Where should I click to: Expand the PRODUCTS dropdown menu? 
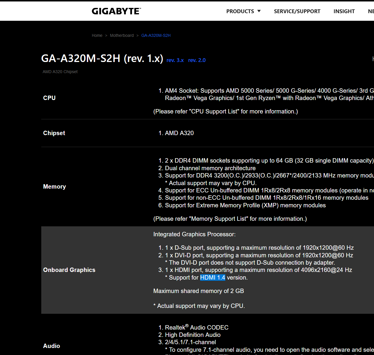pos(243,11)
